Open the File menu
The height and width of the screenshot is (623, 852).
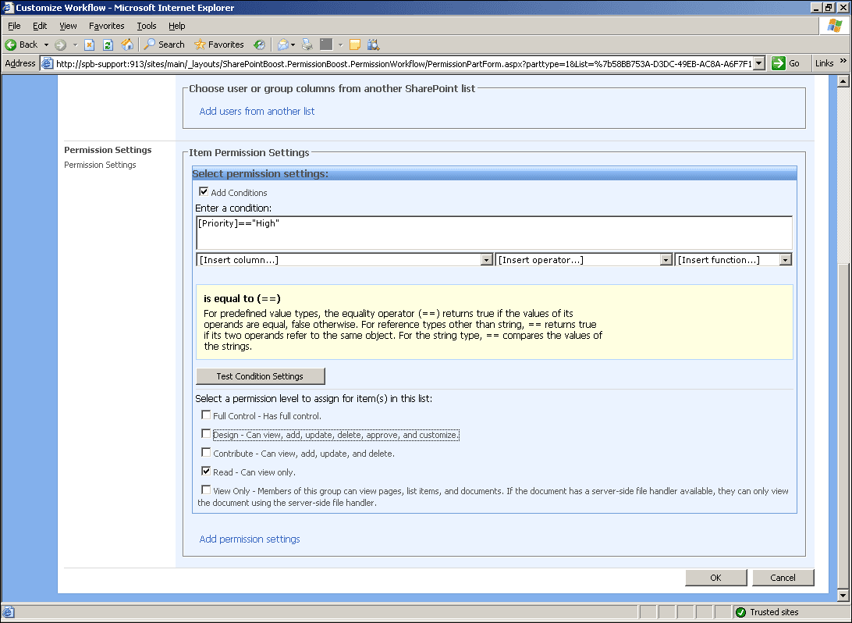coord(14,26)
